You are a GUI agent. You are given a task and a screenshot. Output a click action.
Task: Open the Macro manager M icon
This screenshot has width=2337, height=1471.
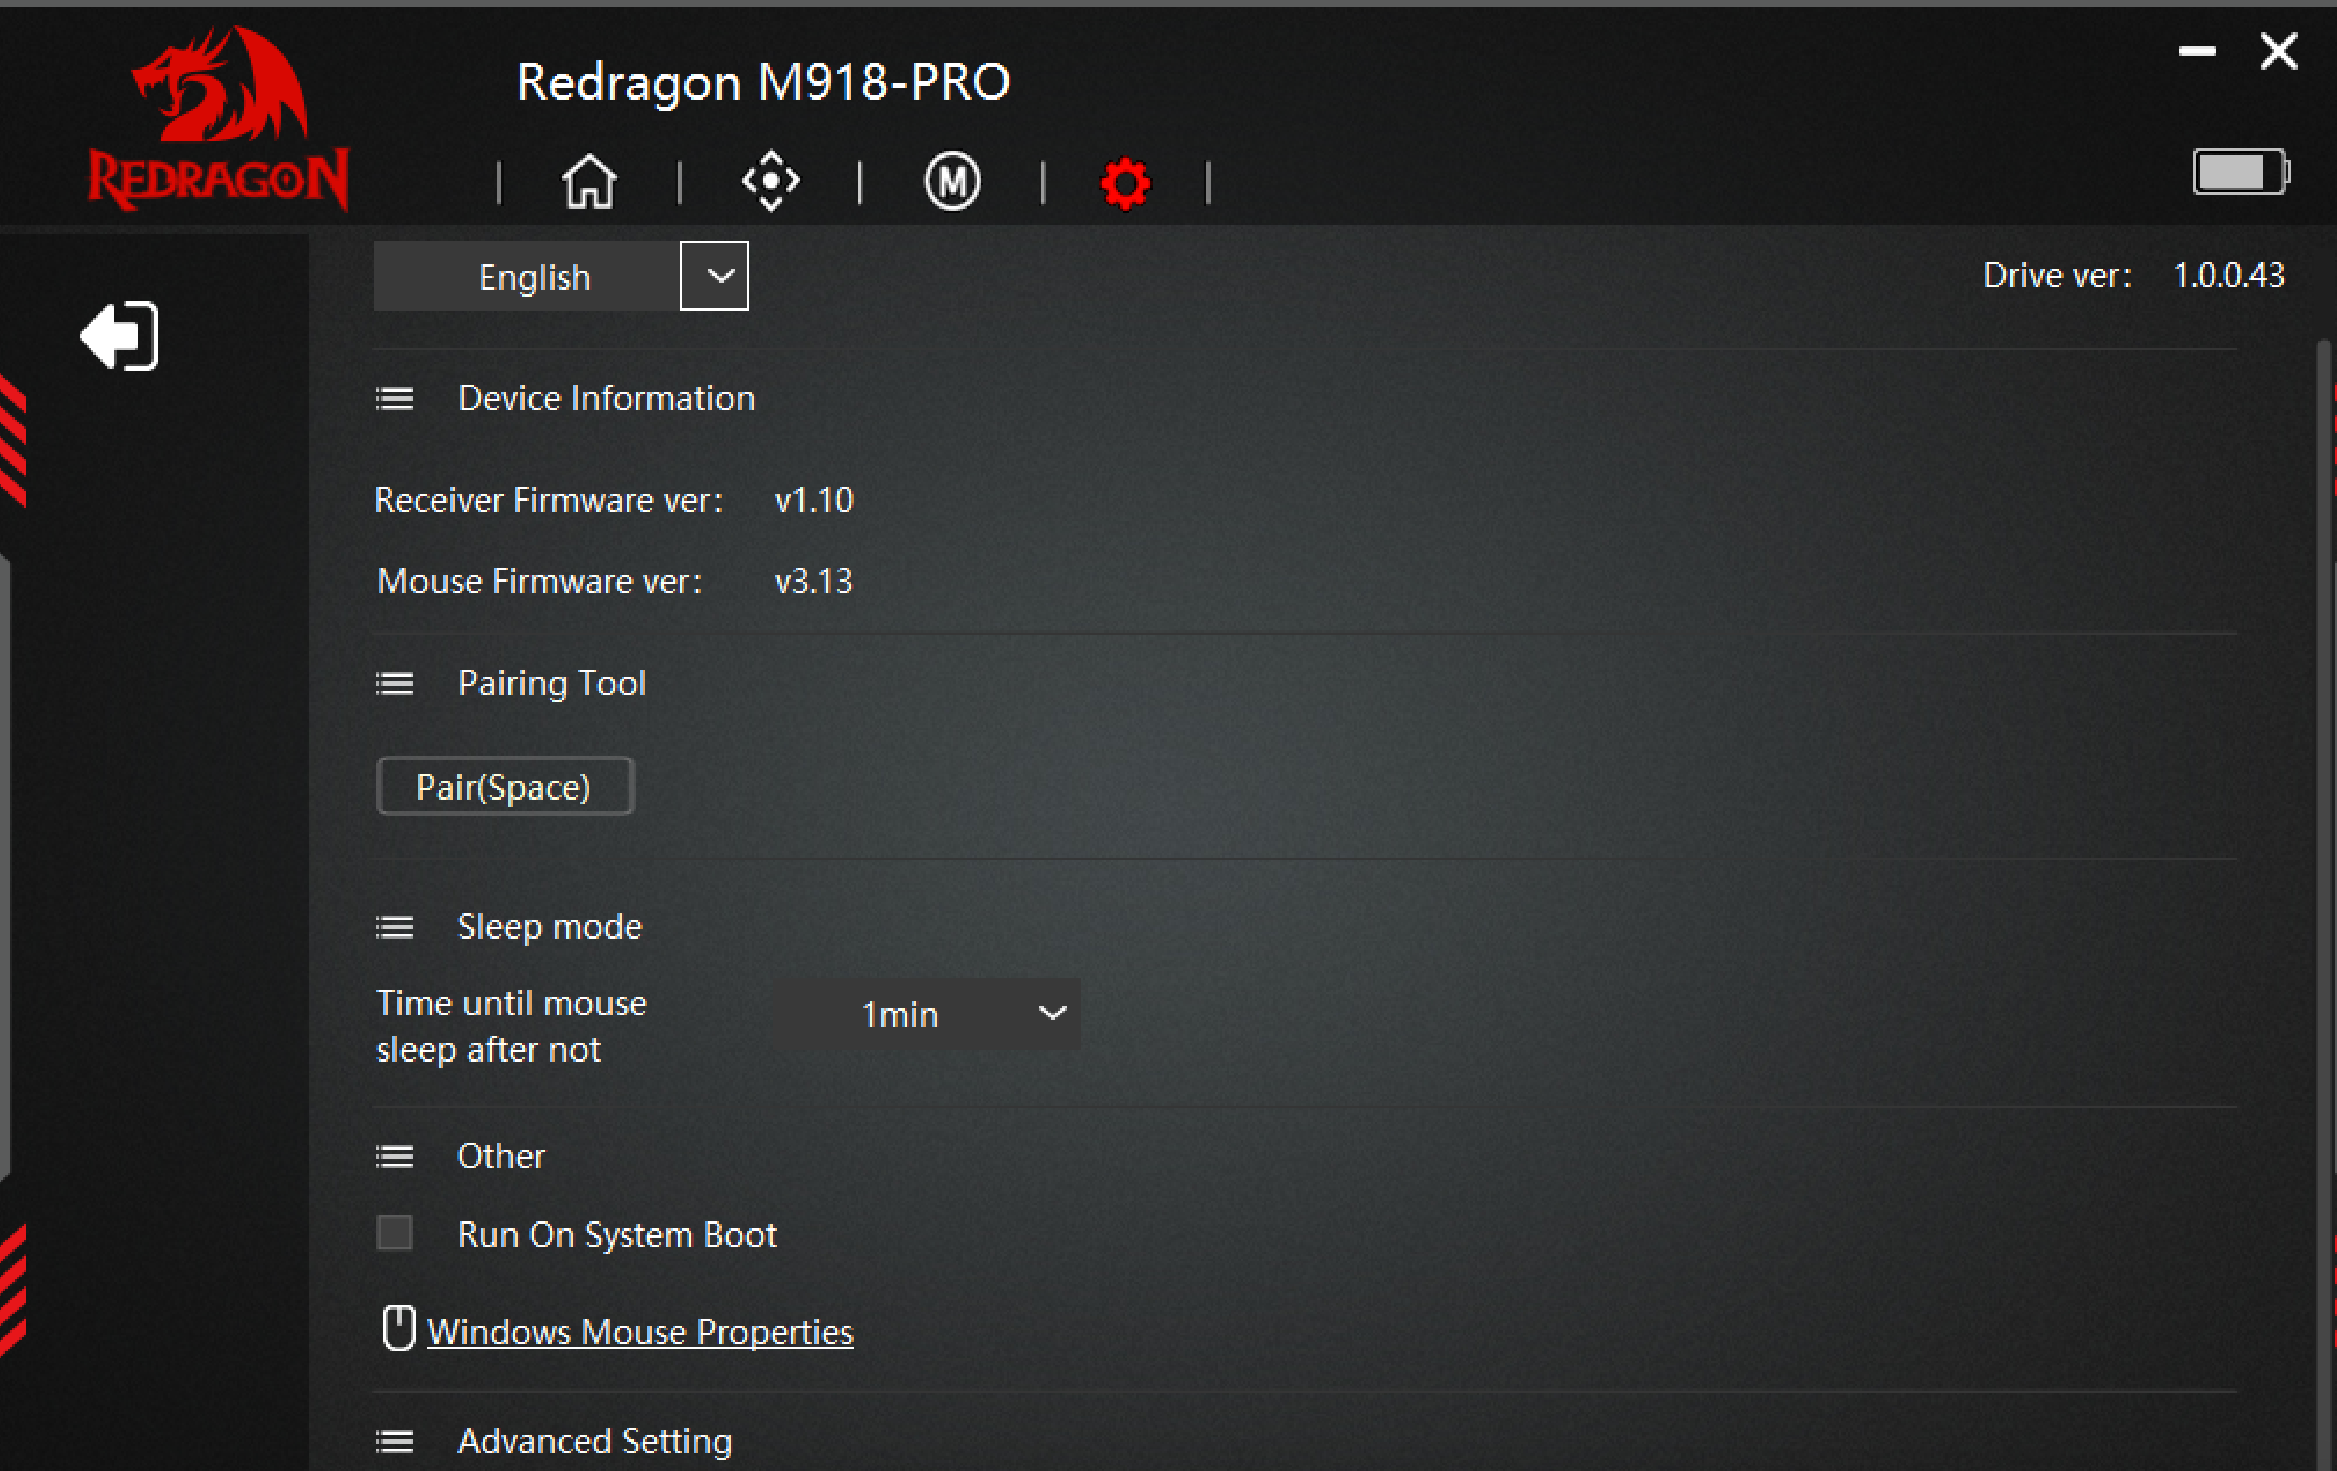(x=952, y=182)
